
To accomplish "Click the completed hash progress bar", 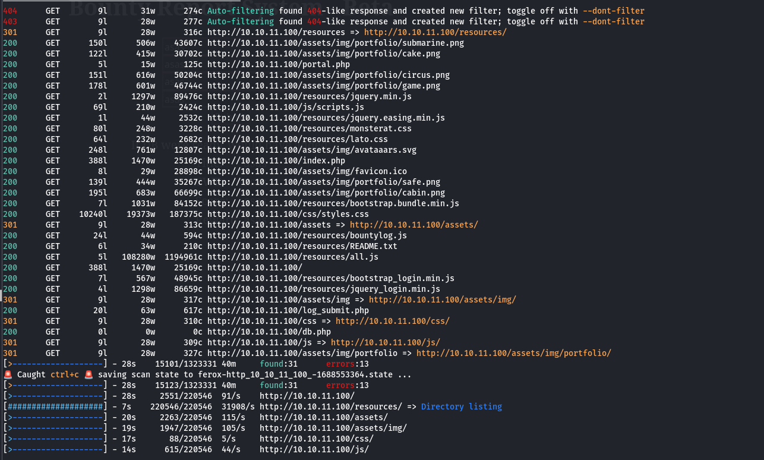I will tap(55, 407).
